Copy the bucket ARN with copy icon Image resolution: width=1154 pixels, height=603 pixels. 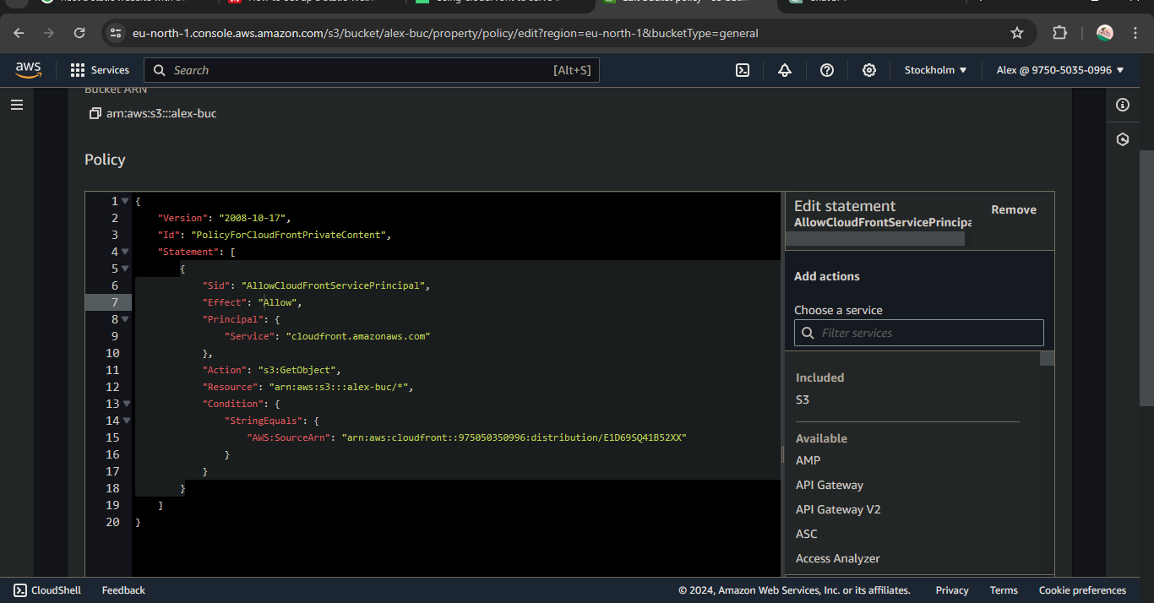click(x=95, y=113)
